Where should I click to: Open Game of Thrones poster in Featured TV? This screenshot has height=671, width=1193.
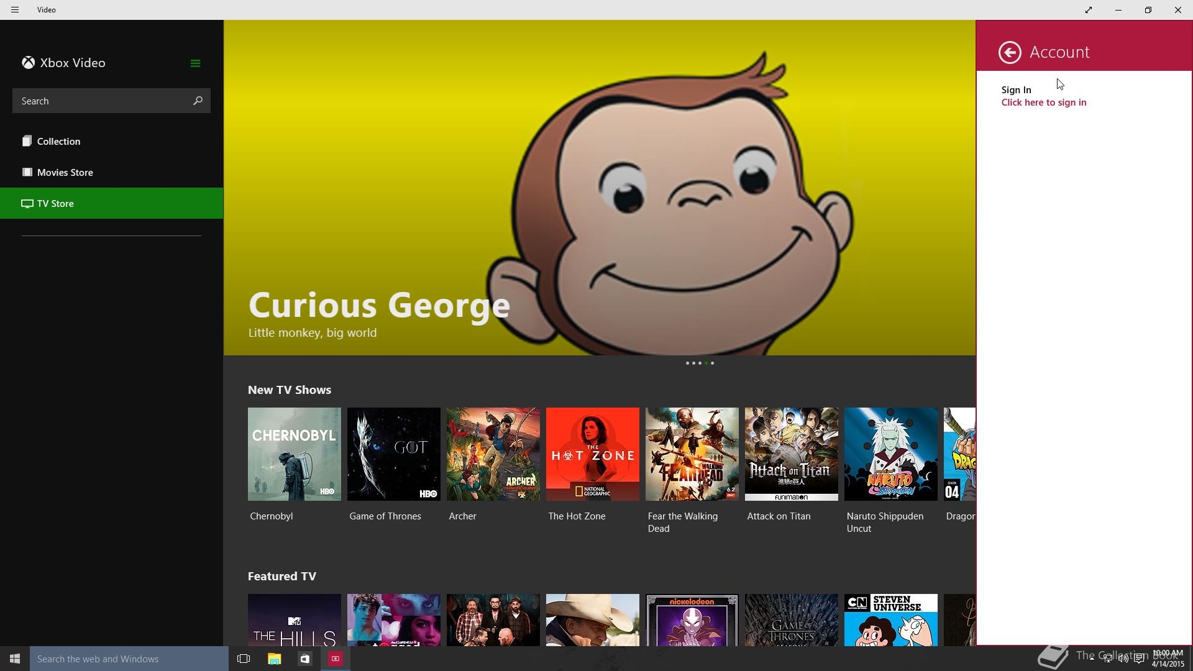792,620
